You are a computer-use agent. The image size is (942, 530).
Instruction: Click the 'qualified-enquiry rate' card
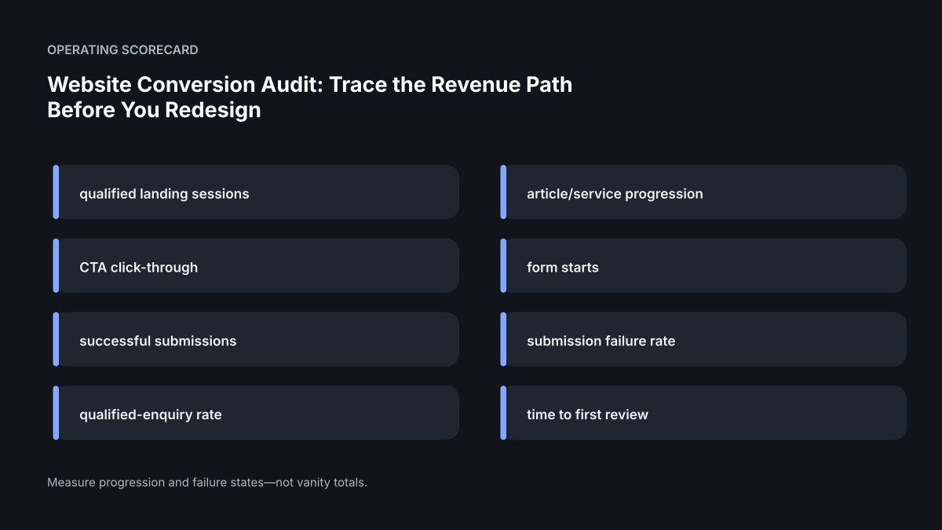click(256, 413)
